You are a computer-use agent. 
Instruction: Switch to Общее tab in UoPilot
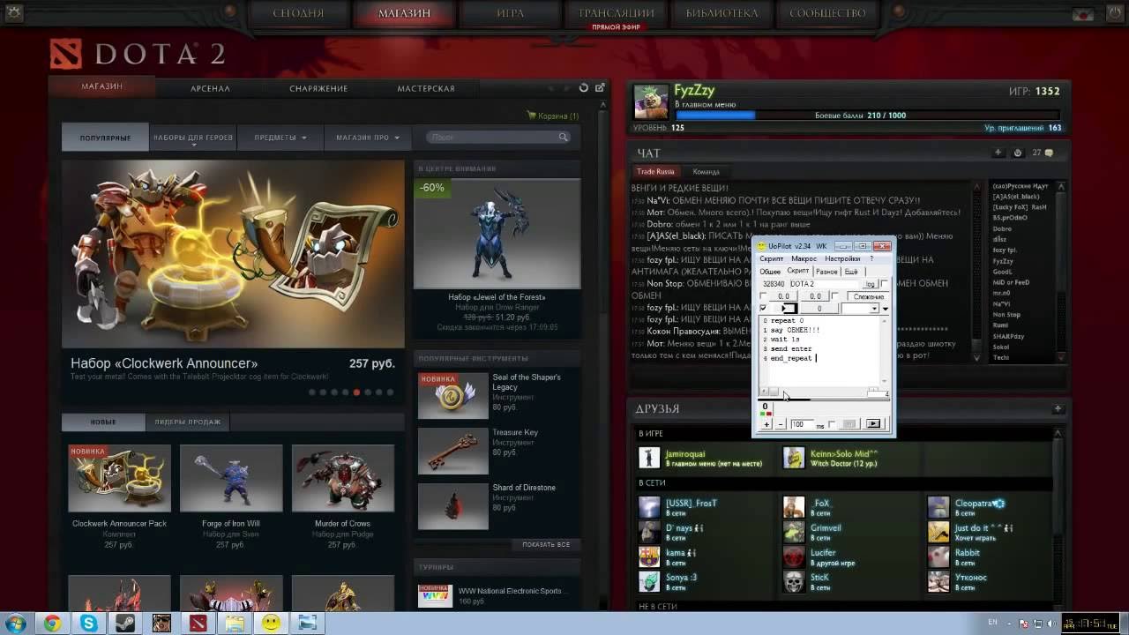click(770, 272)
